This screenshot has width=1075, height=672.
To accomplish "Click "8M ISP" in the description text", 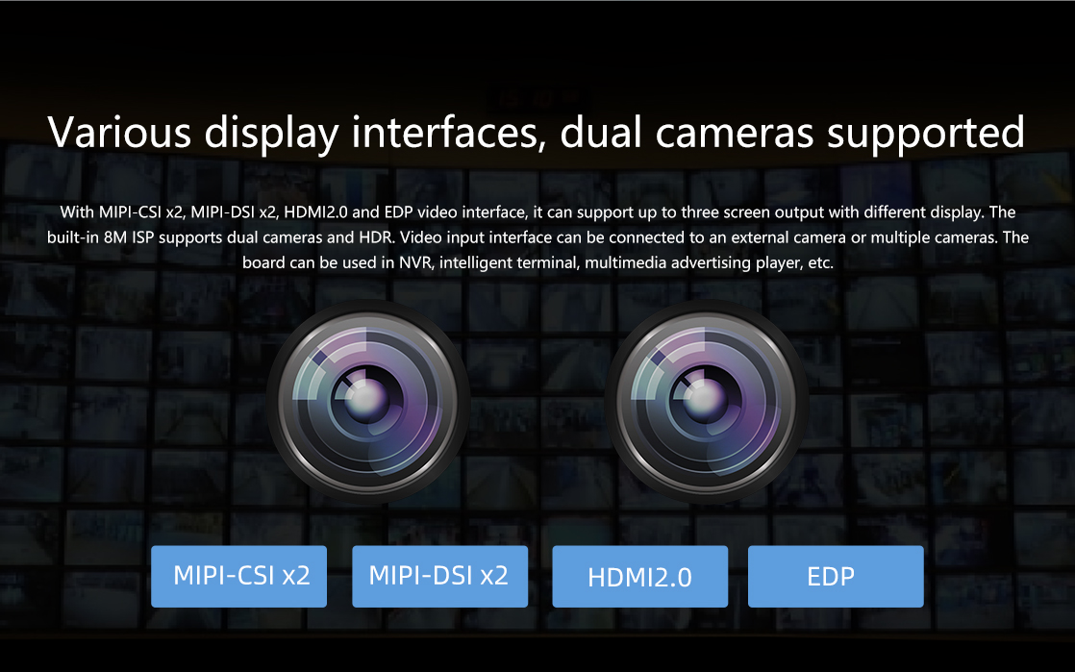I will pyautogui.click(x=129, y=237).
